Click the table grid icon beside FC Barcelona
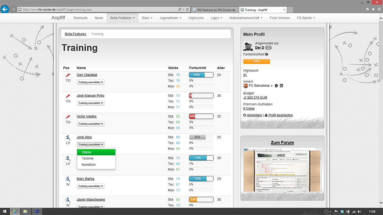383x215 pixels. coord(282,86)
